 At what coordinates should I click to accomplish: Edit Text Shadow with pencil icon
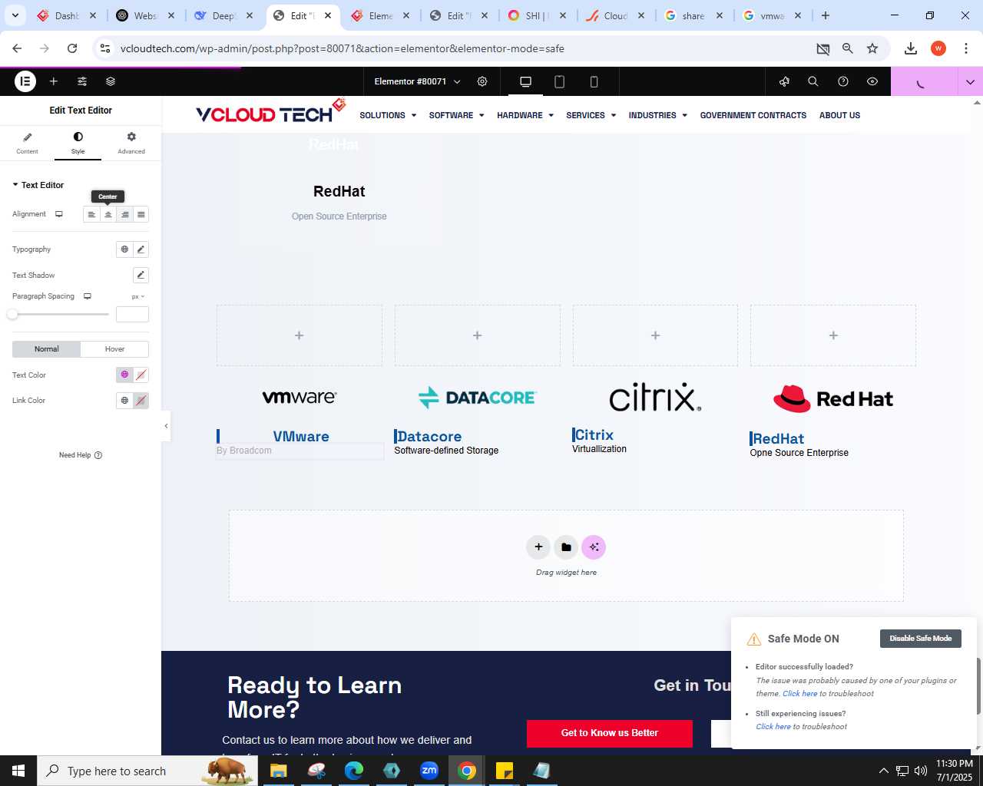coord(141,275)
